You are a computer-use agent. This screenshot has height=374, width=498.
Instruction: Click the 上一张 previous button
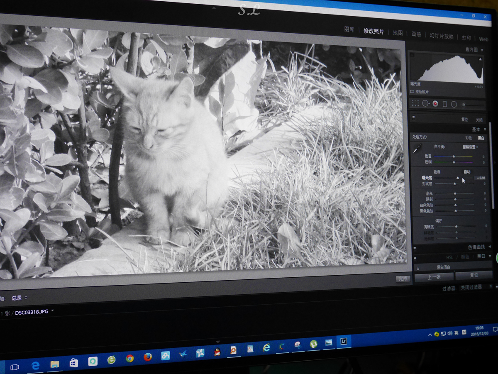pos(433,277)
